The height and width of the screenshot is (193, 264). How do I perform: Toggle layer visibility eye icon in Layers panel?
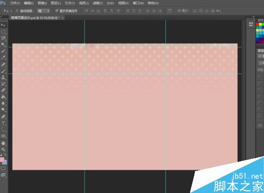tap(260, 126)
